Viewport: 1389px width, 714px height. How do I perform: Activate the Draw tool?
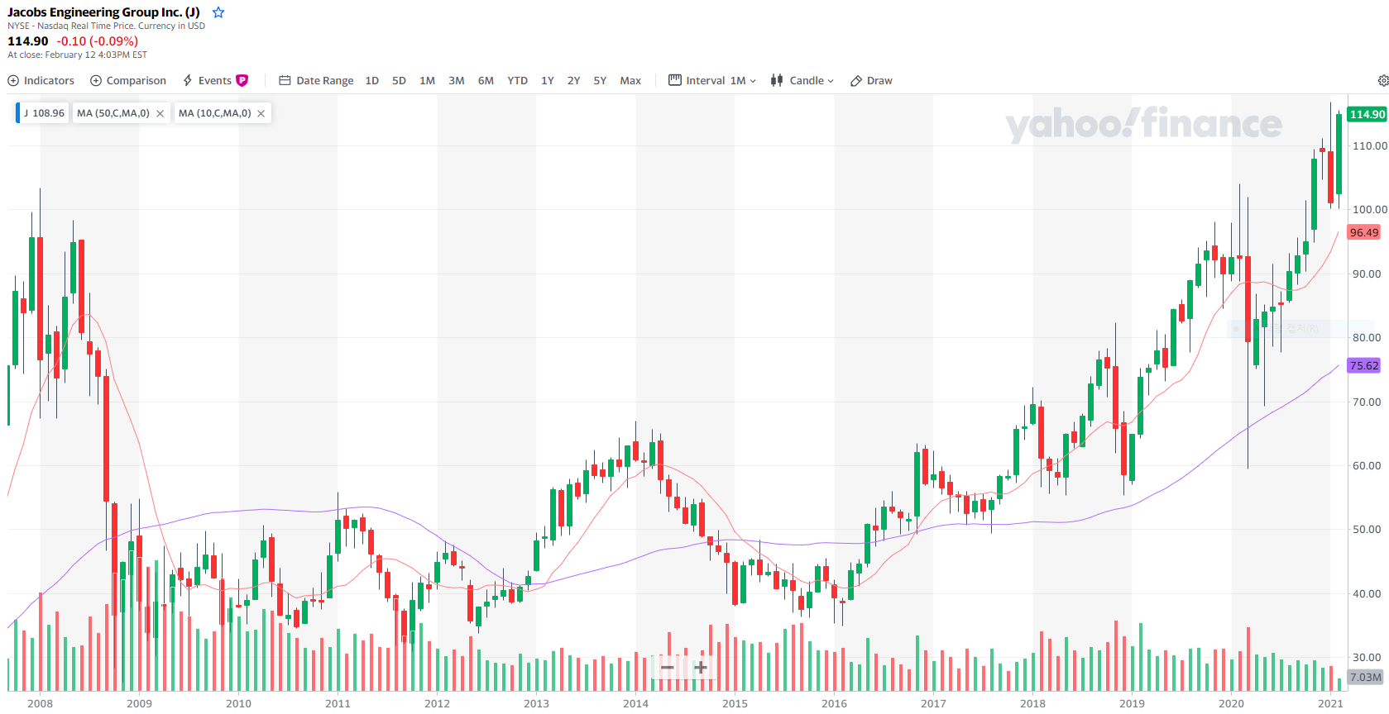tap(871, 80)
